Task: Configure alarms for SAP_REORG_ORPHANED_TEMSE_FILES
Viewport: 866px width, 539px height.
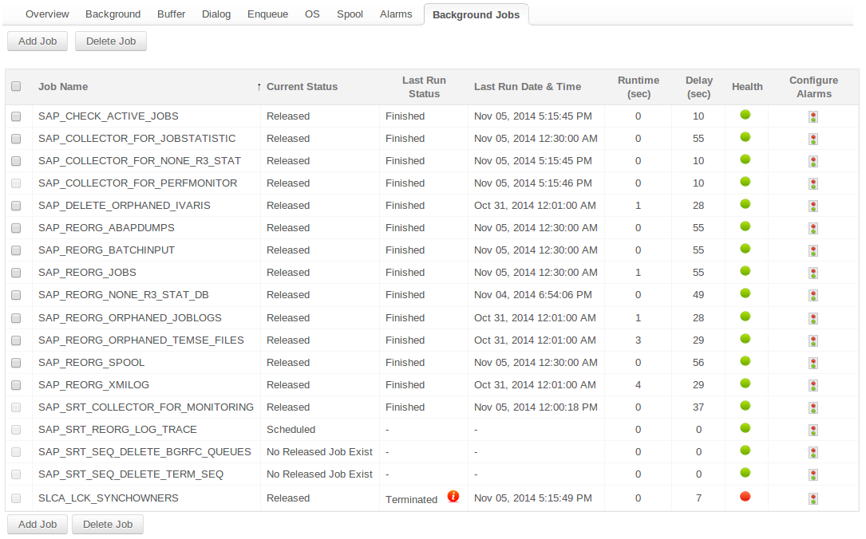Action: 813,340
